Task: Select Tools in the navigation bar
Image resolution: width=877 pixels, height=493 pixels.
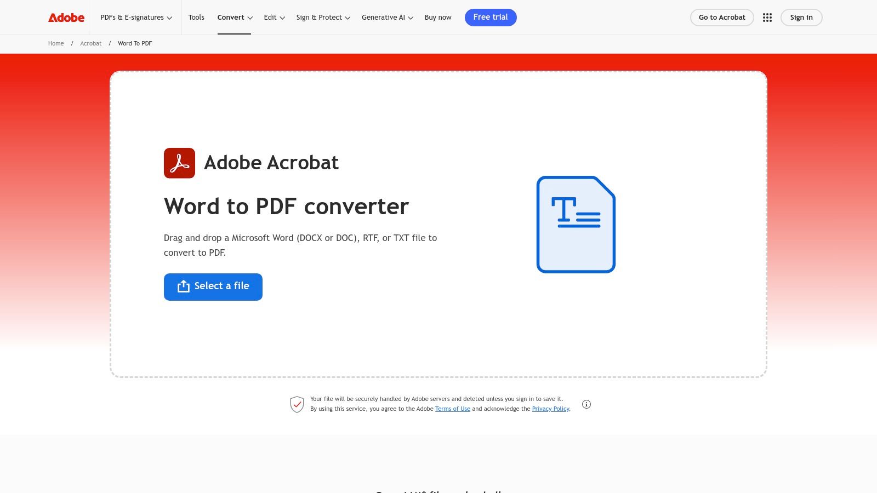Action: (x=196, y=17)
